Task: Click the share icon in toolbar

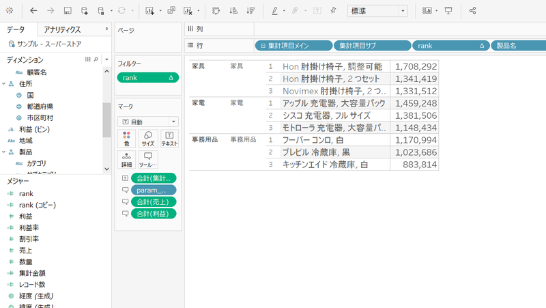Action: (x=472, y=11)
